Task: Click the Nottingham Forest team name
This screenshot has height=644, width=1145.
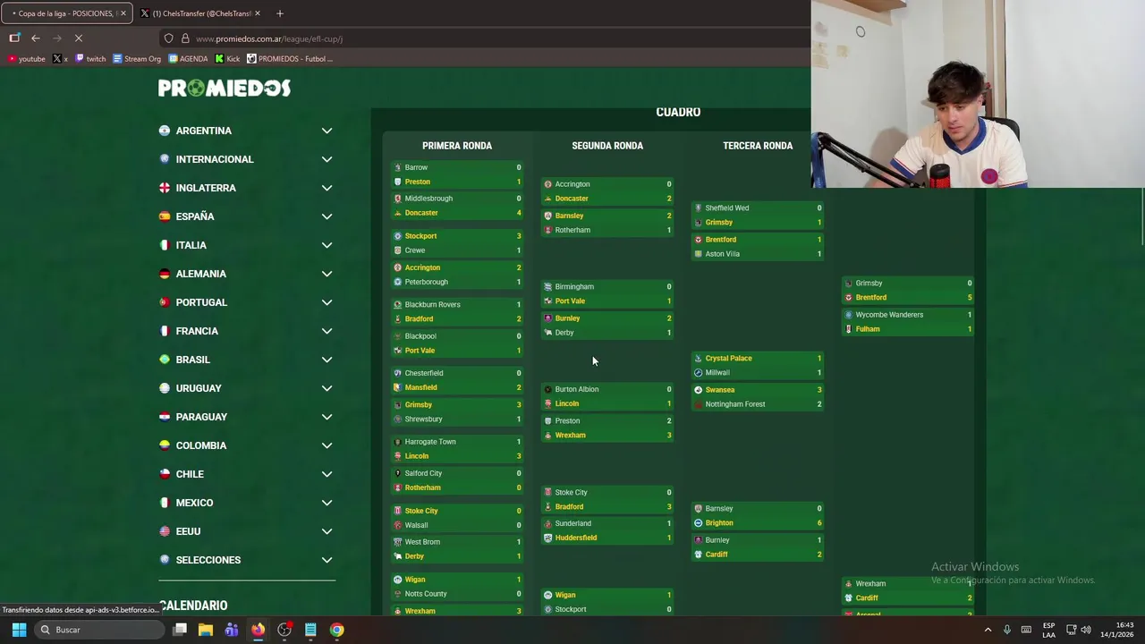Action: tap(735, 404)
